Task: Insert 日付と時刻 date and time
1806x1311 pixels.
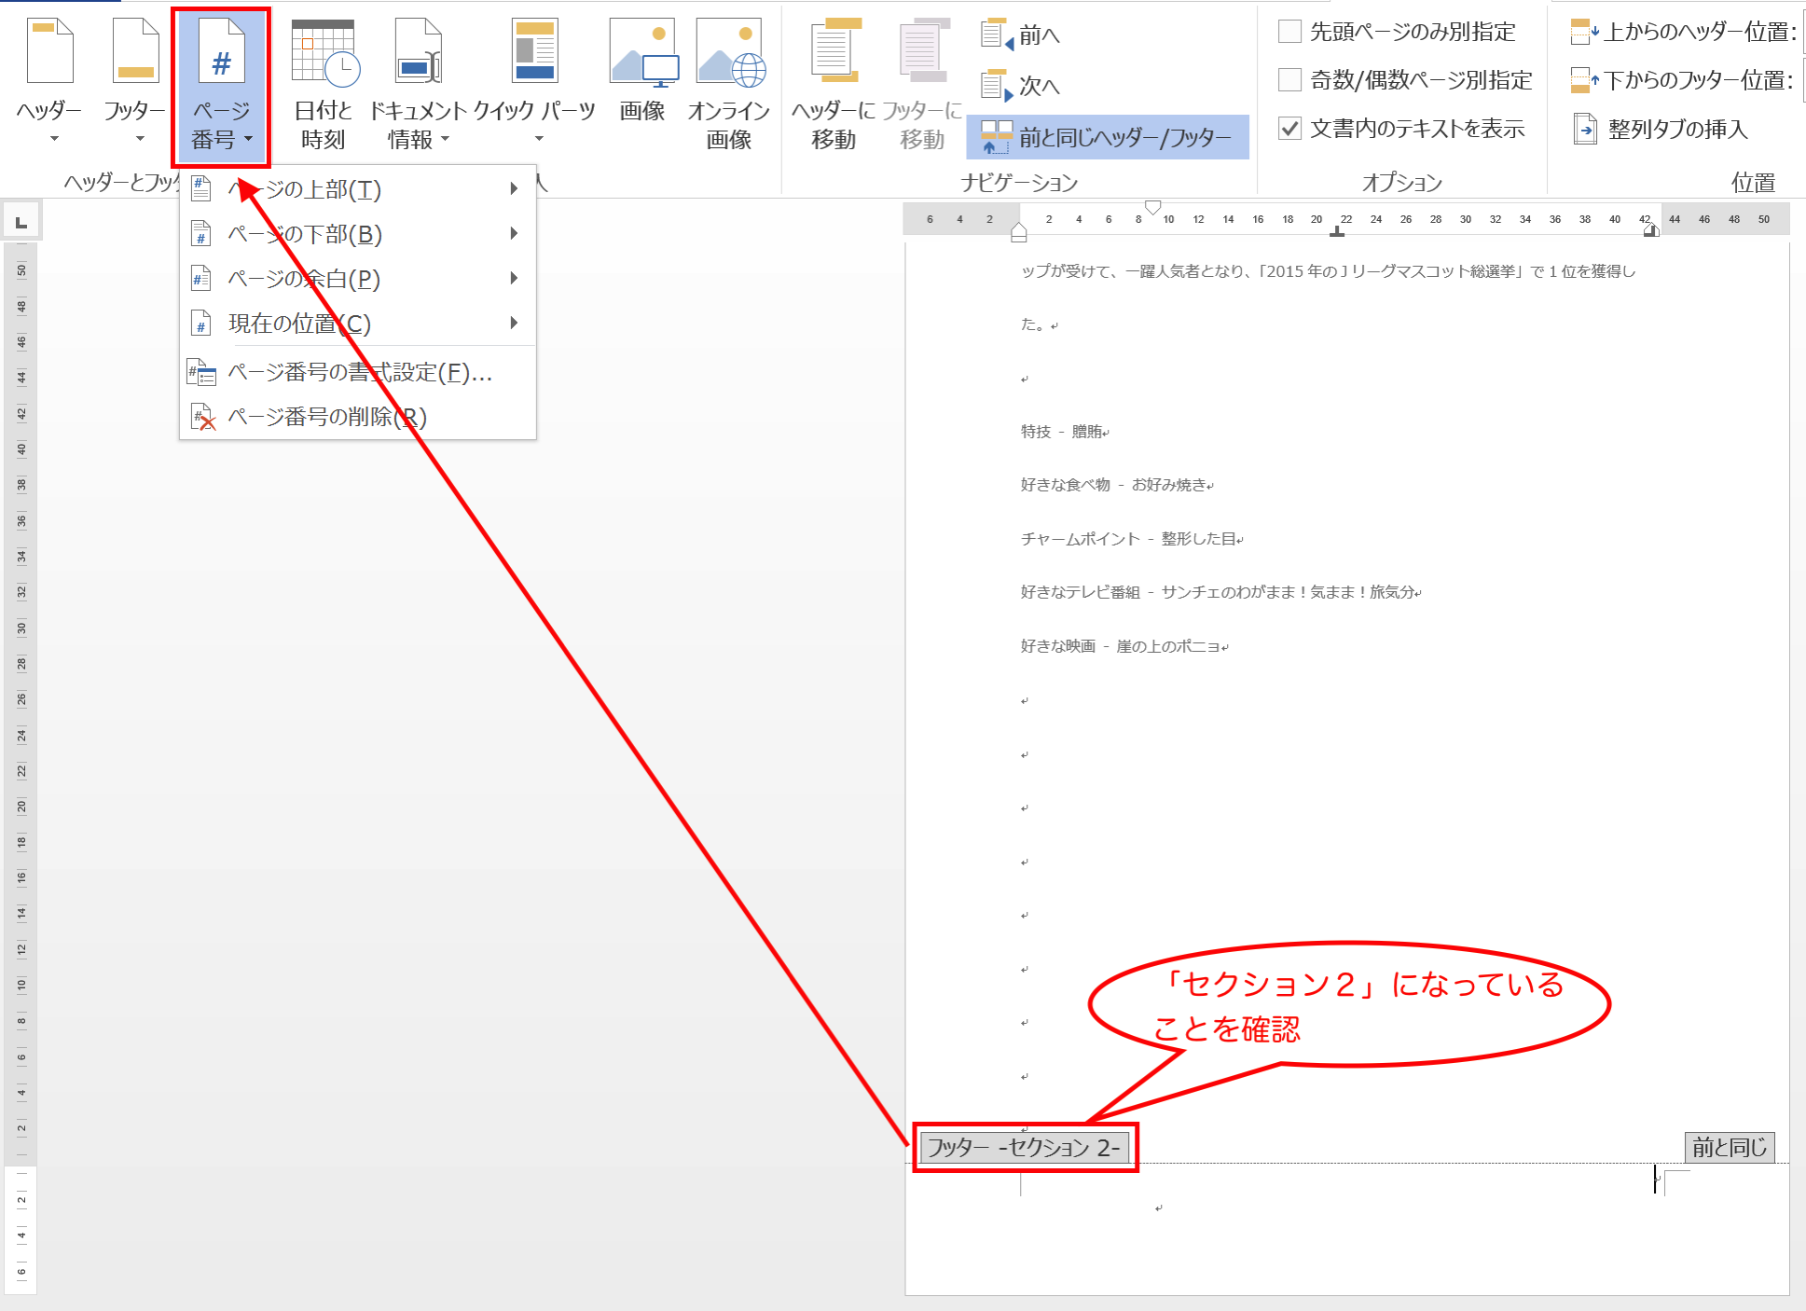Action: 323,83
